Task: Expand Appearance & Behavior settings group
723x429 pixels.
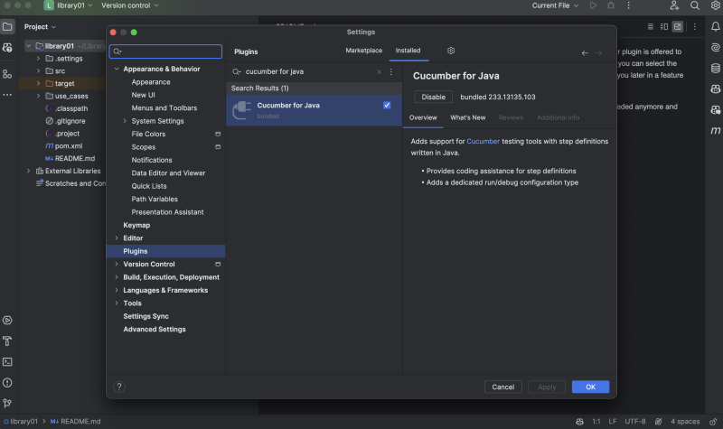Action: (x=117, y=69)
